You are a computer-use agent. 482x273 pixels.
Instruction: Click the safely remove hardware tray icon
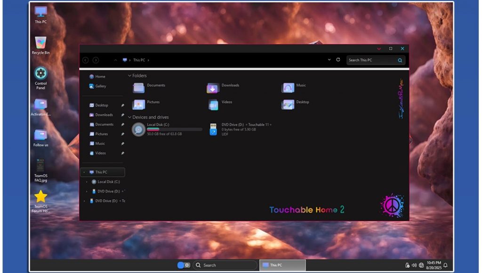[x=407, y=265]
